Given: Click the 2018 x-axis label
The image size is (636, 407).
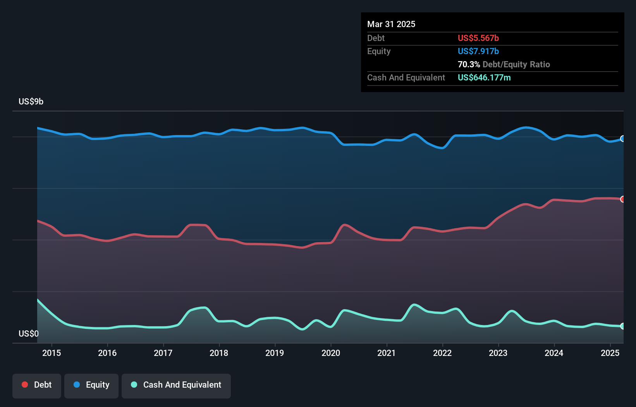Looking at the screenshot, I should point(219,353).
